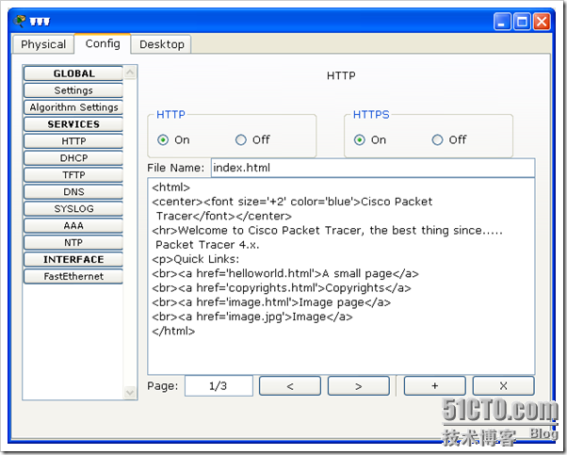Click the helloworld.html link line in editor
The image size is (567, 455).
coord(285,273)
